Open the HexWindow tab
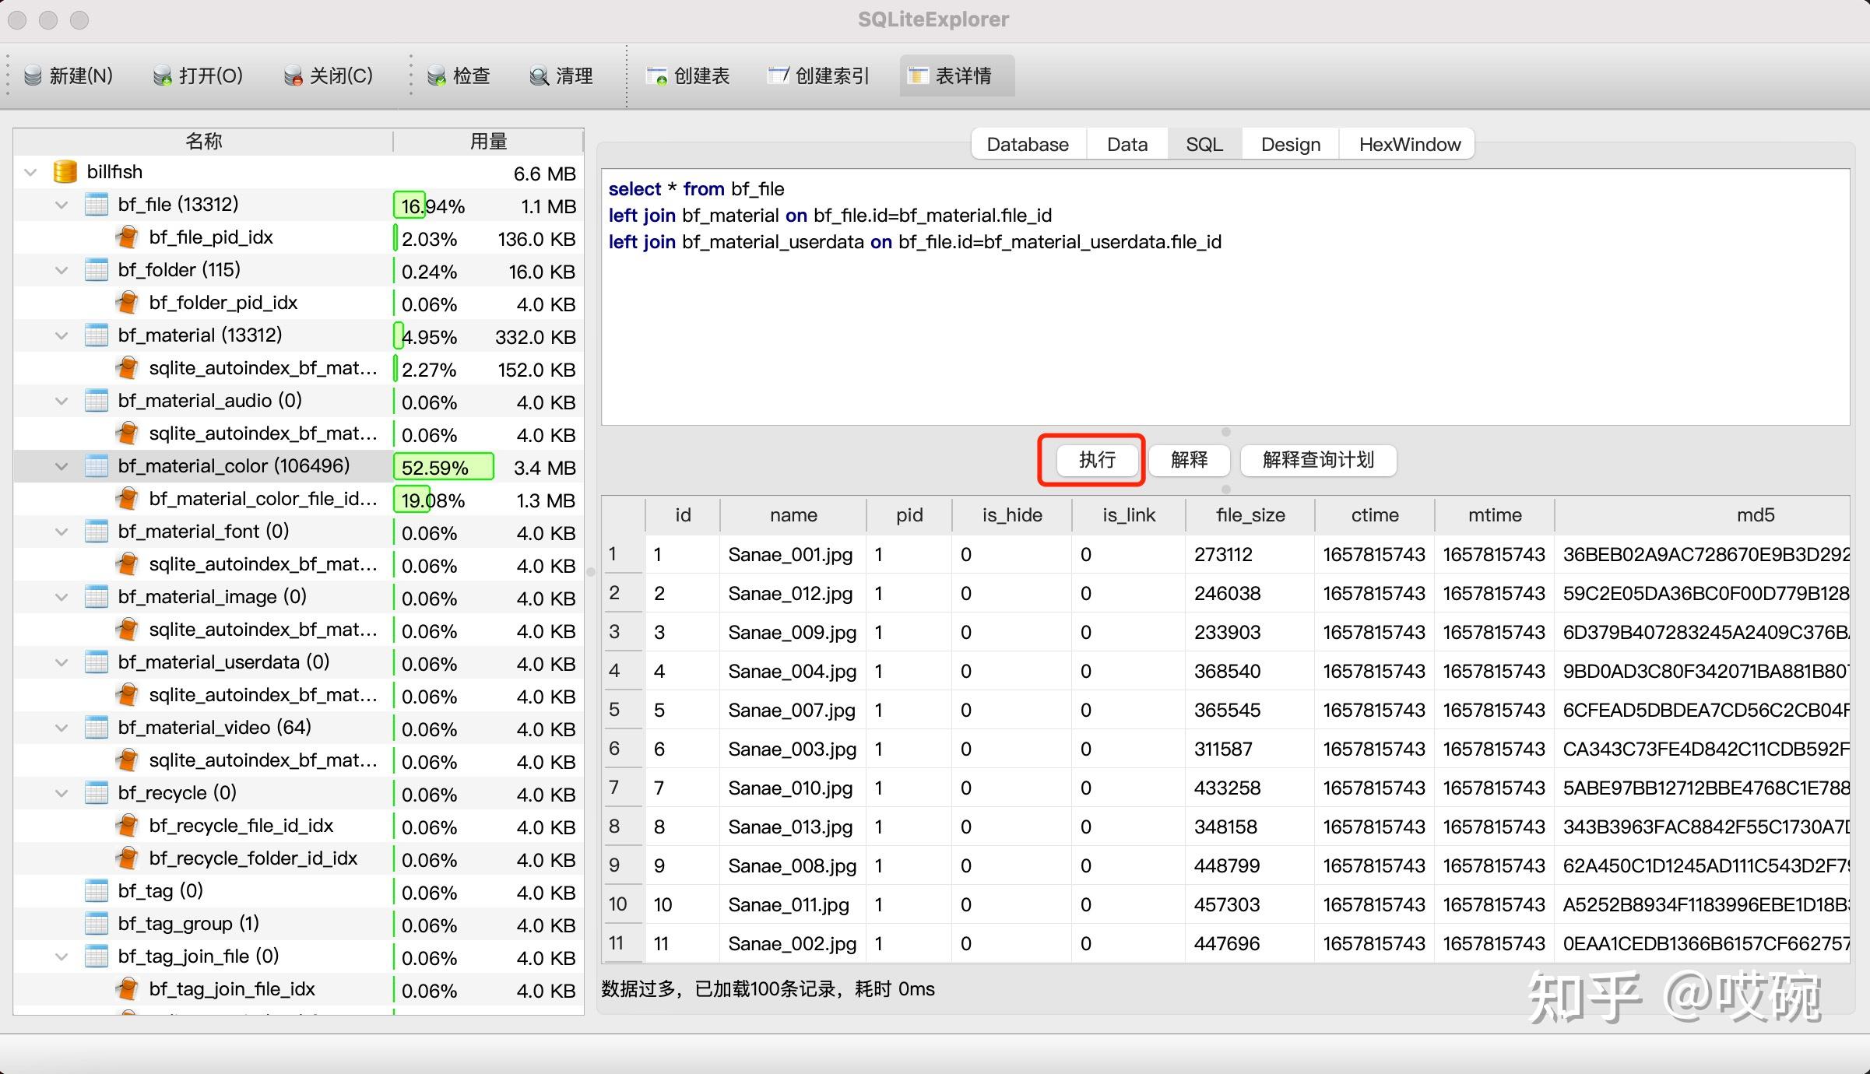The width and height of the screenshot is (1870, 1074). [1407, 144]
